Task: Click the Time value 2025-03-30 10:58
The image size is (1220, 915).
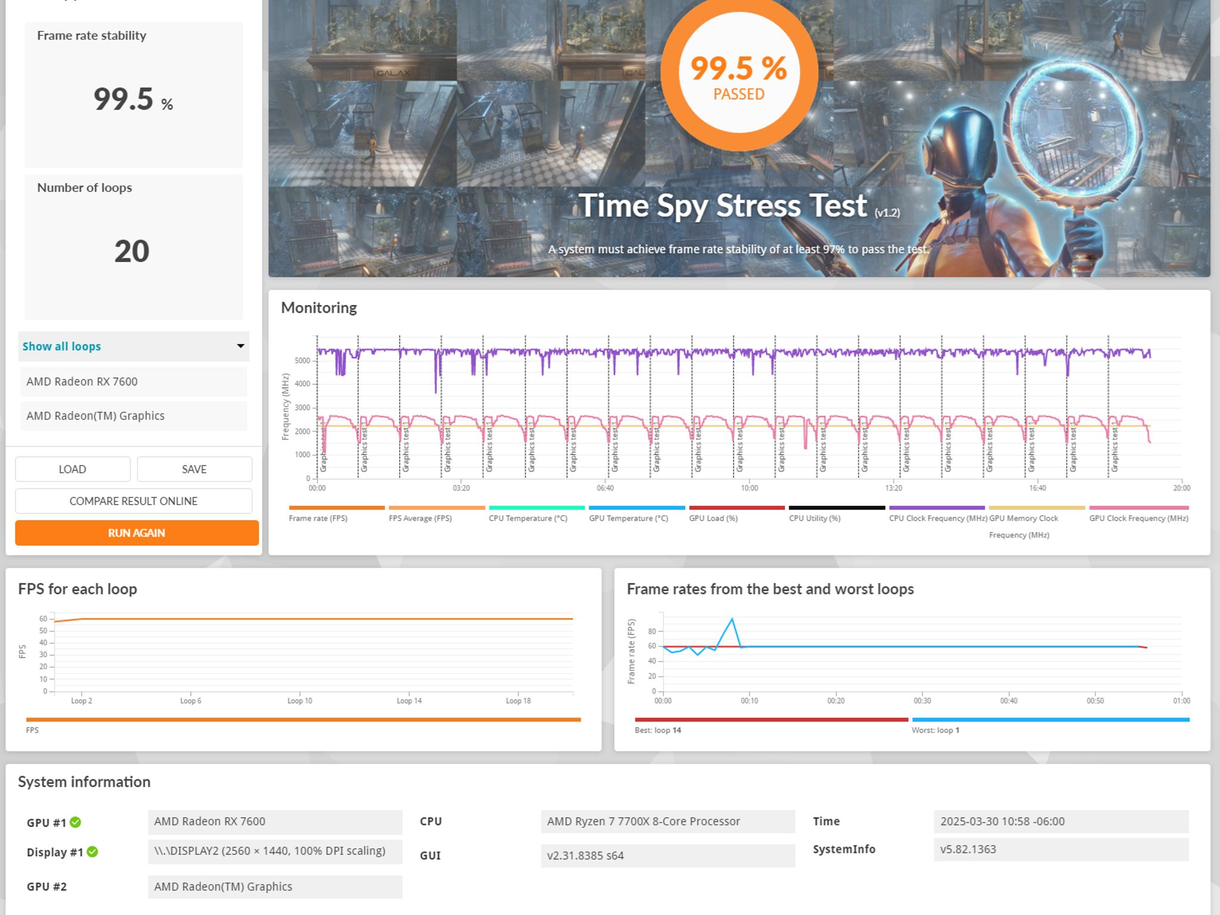Action: (x=1061, y=821)
